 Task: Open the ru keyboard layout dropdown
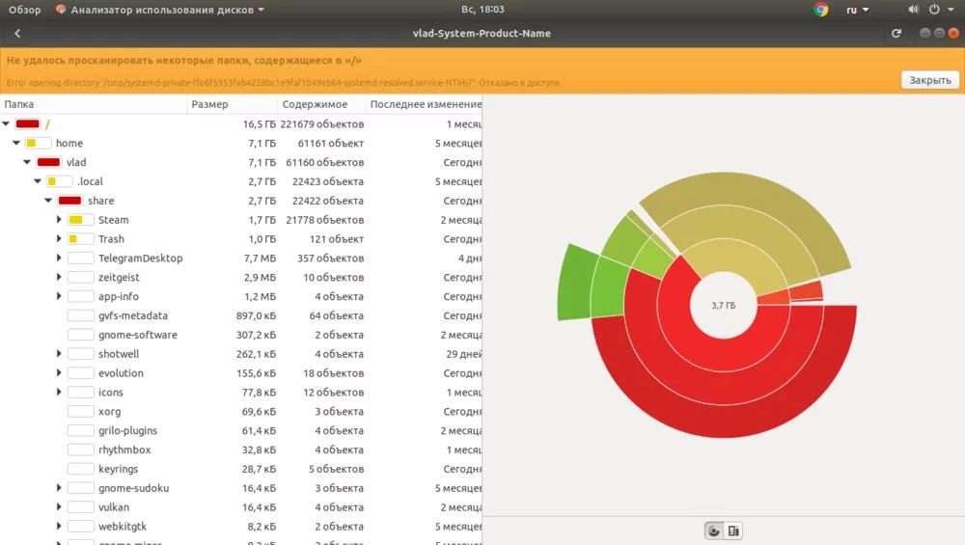[857, 10]
